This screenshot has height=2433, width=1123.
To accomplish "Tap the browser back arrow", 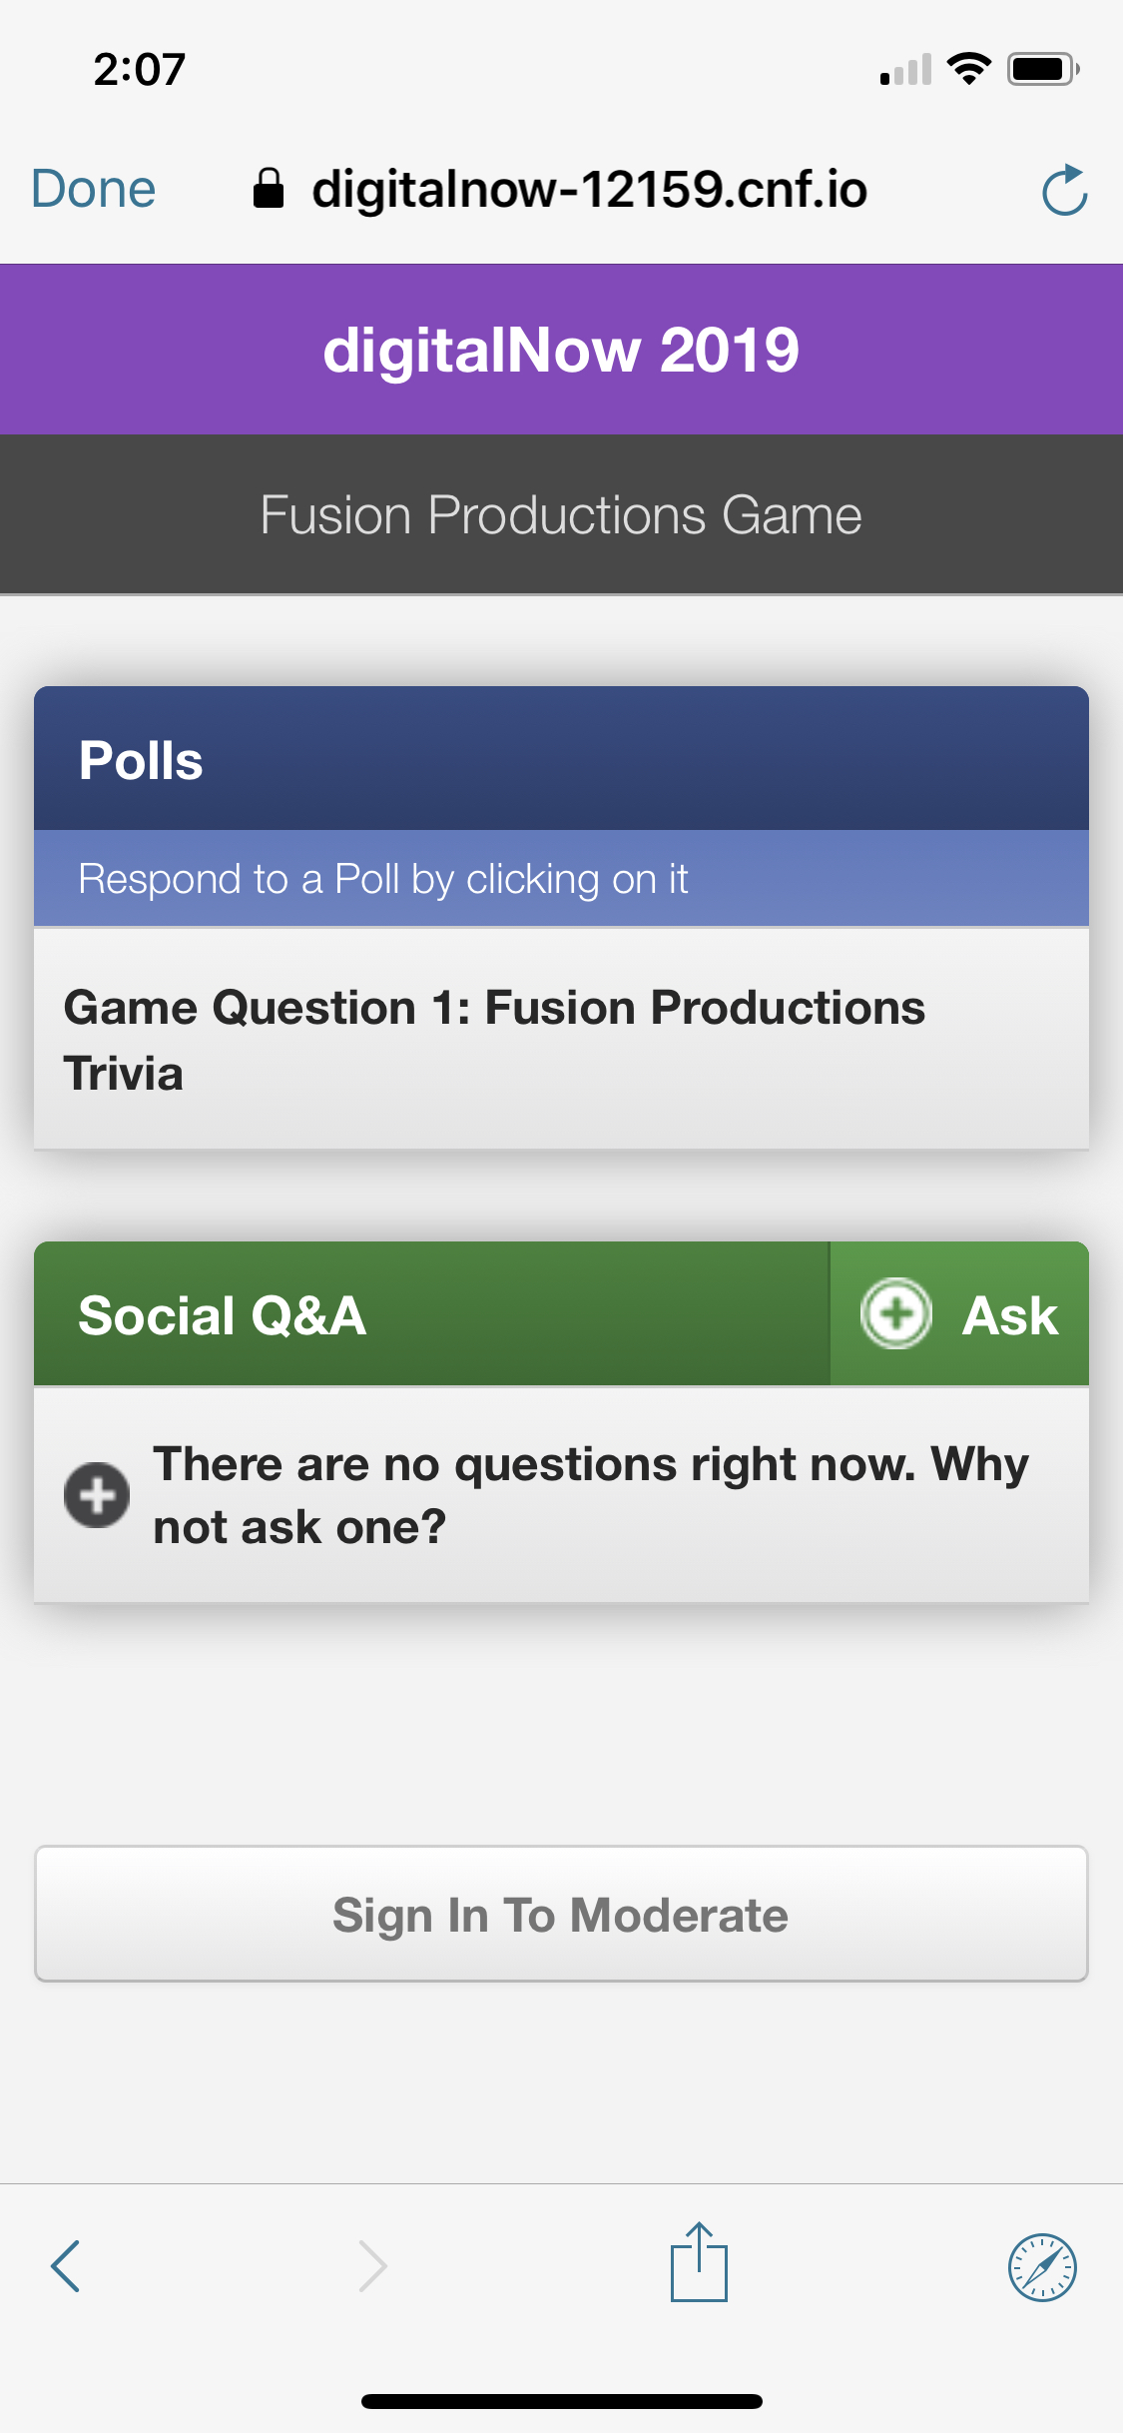I will [66, 2265].
